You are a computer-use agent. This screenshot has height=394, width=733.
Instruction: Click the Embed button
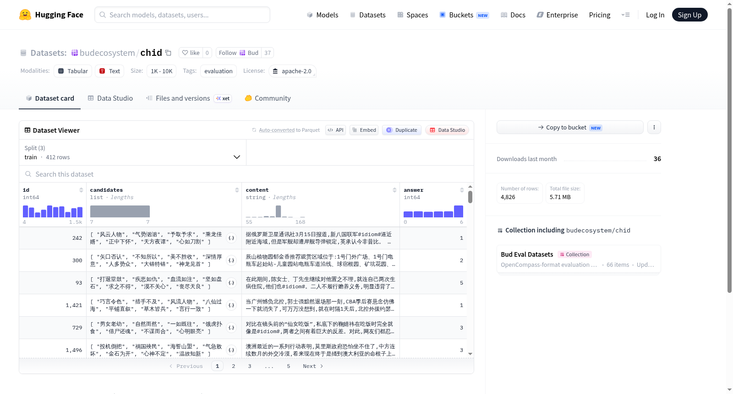364,130
